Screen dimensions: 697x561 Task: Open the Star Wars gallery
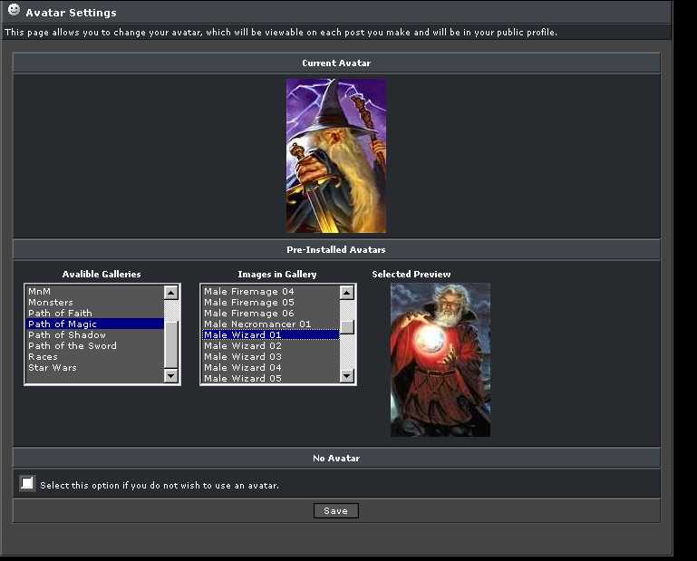pos(94,368)
